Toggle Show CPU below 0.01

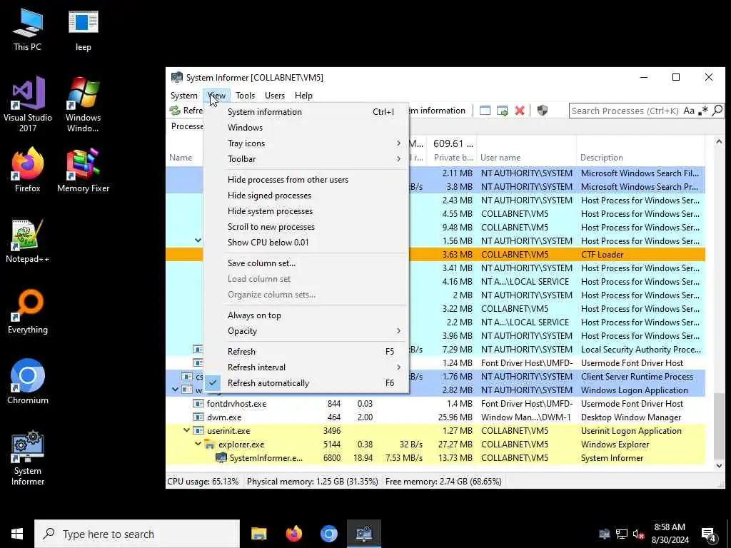click(306, 243)
